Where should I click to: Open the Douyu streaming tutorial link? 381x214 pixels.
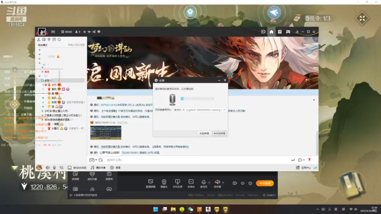point(83,195)
